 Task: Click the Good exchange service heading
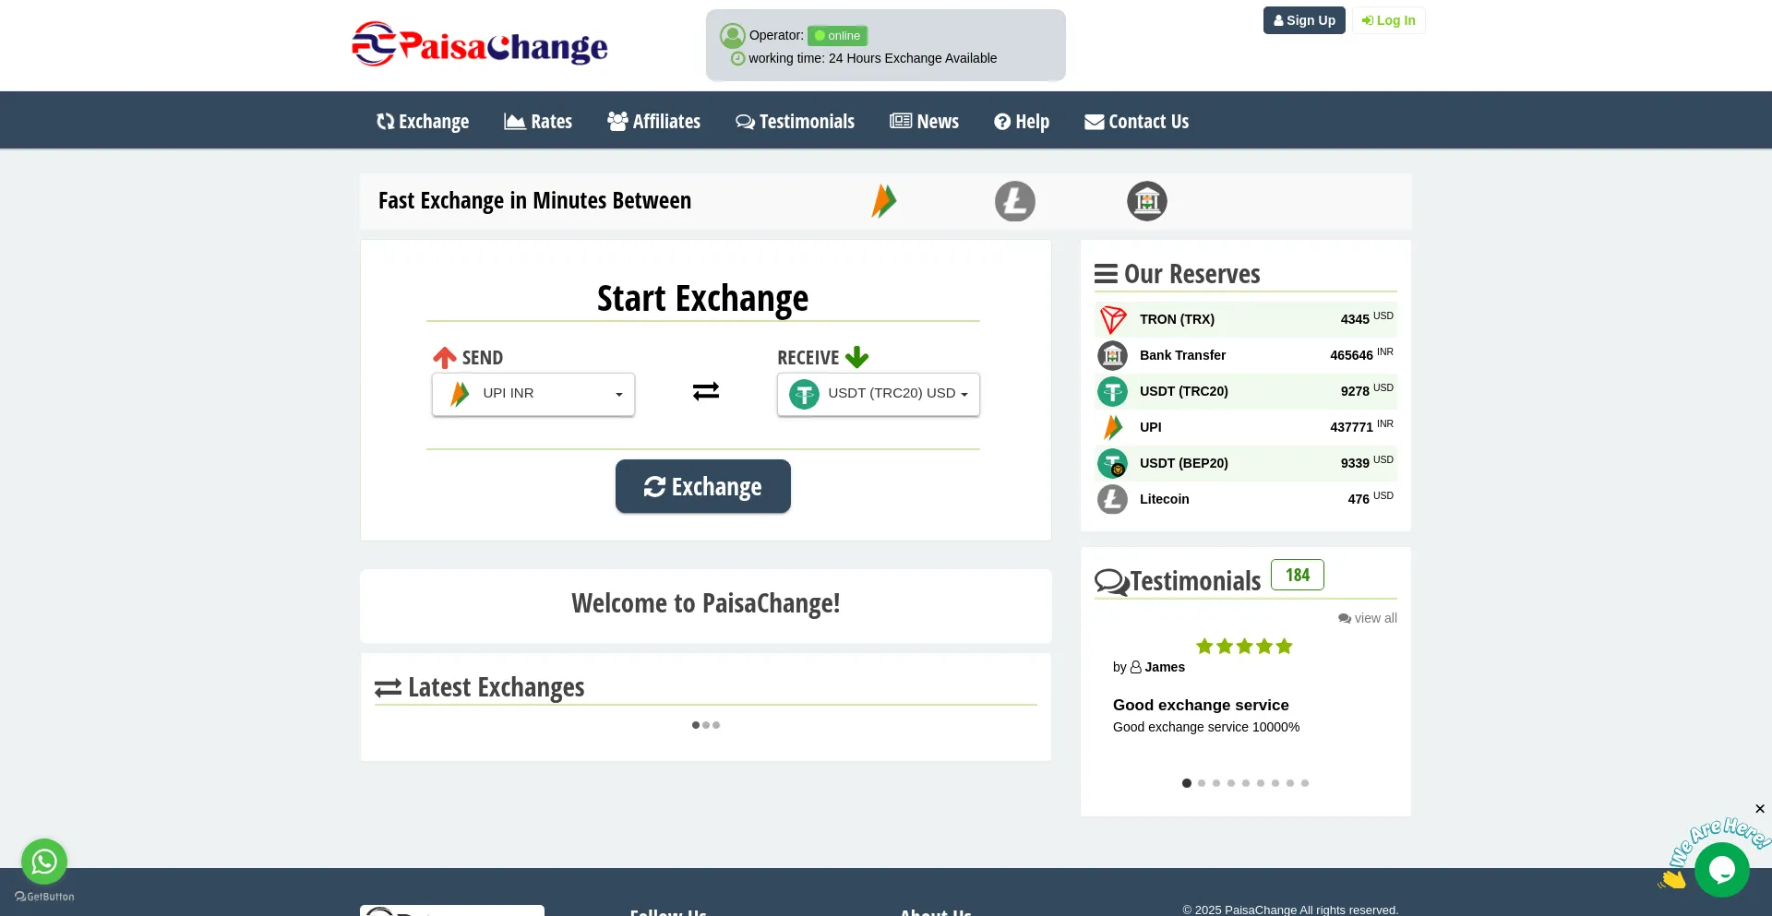click(1201, 705)
